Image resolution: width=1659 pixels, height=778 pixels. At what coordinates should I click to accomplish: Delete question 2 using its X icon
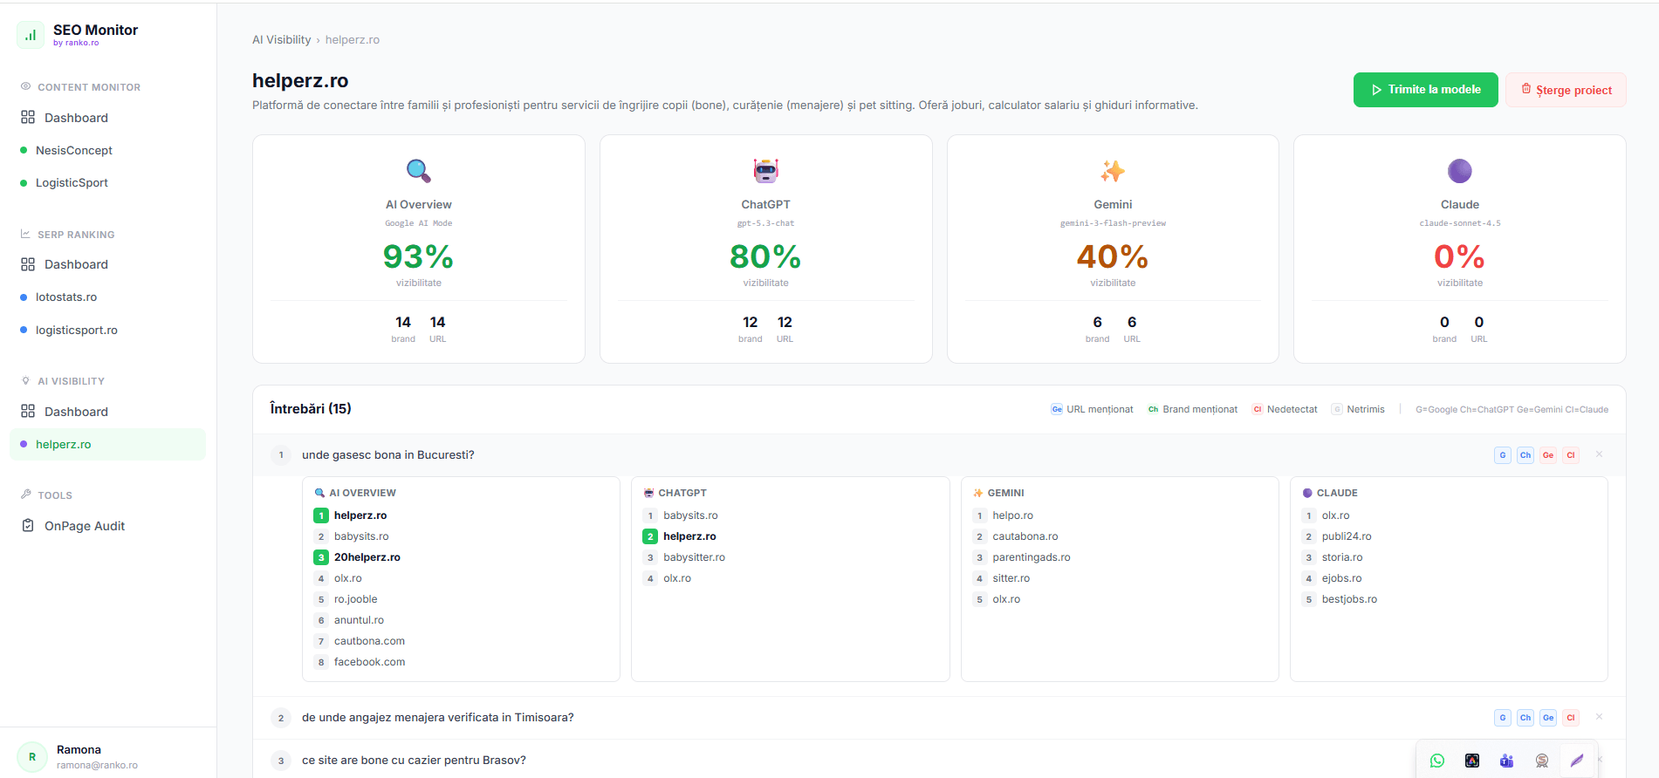[x=1599, y=717]
